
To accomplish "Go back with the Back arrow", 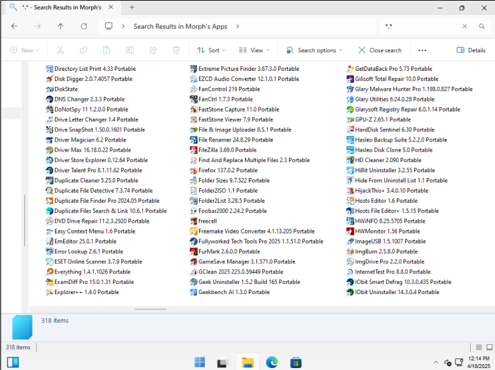I will (14, 26).
